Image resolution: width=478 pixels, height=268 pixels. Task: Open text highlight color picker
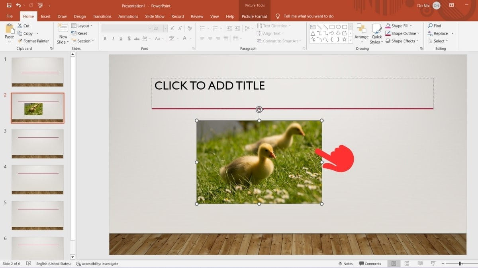(172, 39)
